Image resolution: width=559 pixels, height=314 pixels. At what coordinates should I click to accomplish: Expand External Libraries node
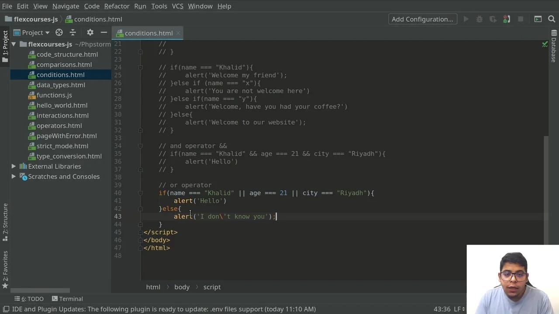(x=14, y=166)
